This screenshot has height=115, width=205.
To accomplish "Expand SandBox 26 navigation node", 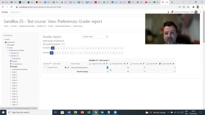I will tap(9, 53).
